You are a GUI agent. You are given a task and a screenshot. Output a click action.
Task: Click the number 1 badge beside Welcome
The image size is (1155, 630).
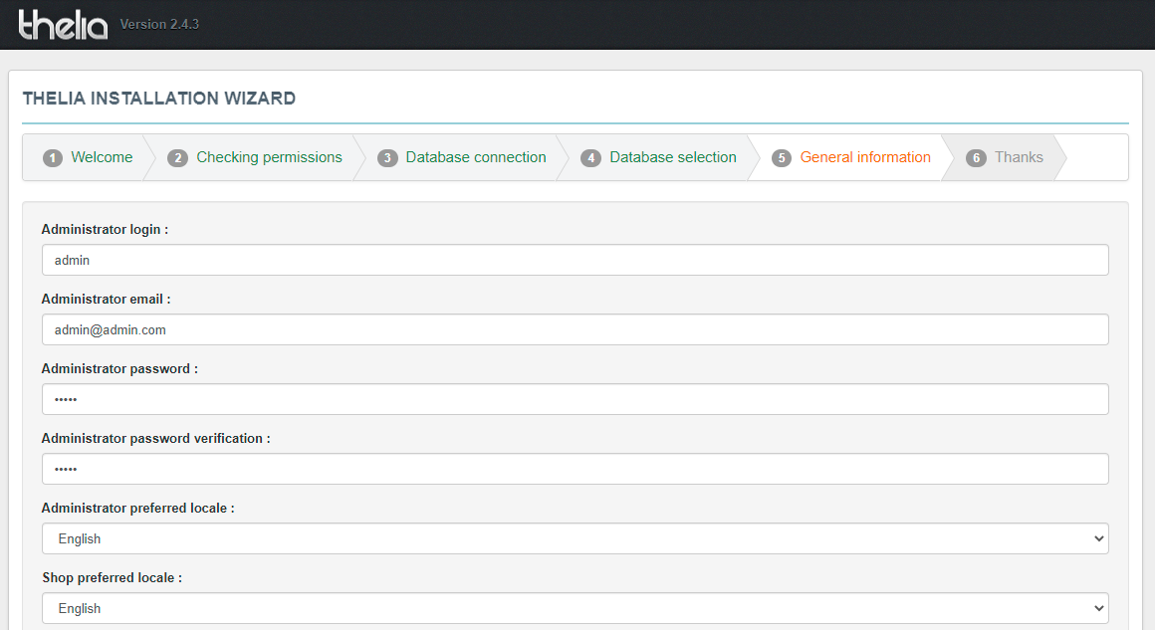[53, 158]
